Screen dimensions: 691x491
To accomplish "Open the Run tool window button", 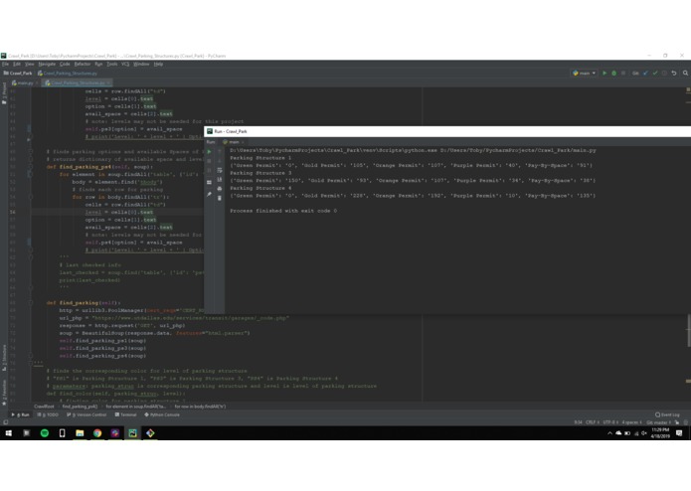I will (x=20, y=414).
